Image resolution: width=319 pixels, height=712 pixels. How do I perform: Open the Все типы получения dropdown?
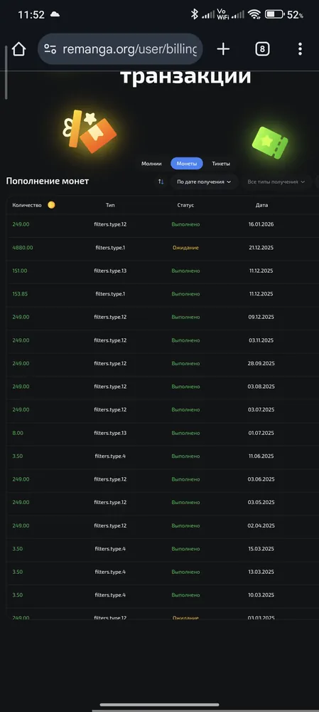click(x=276, y=182)
